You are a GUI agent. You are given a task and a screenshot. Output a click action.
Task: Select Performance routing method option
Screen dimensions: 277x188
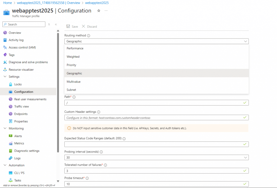(75, 48)
